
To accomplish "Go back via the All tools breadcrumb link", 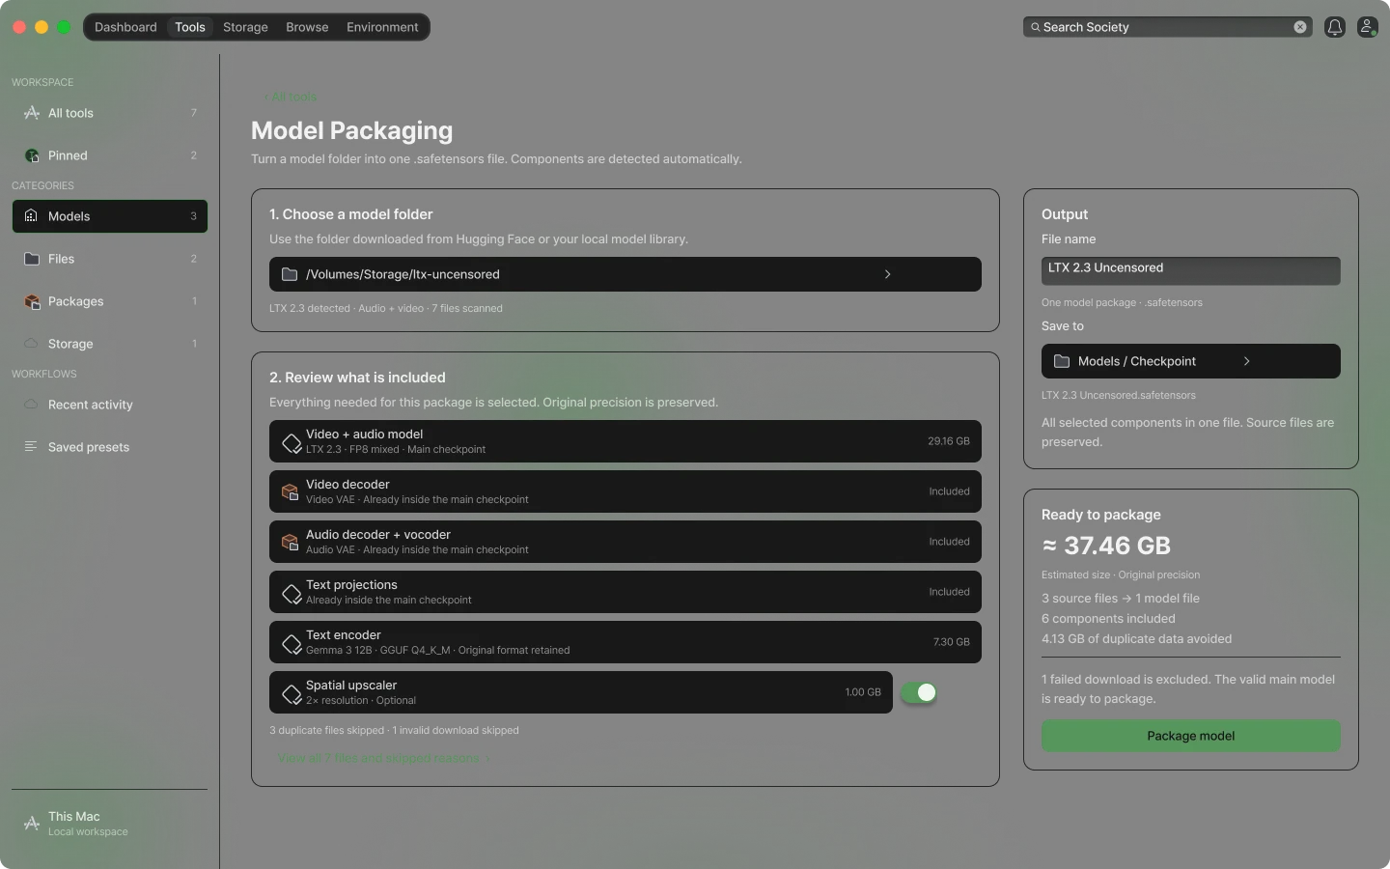I will coord(292,97).
